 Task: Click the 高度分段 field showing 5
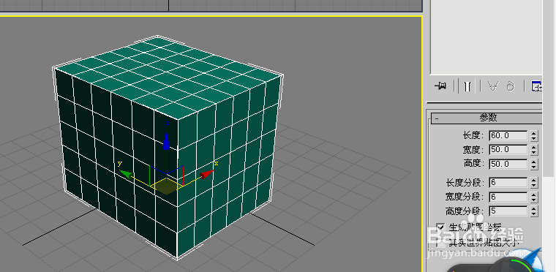coord(509,211)
